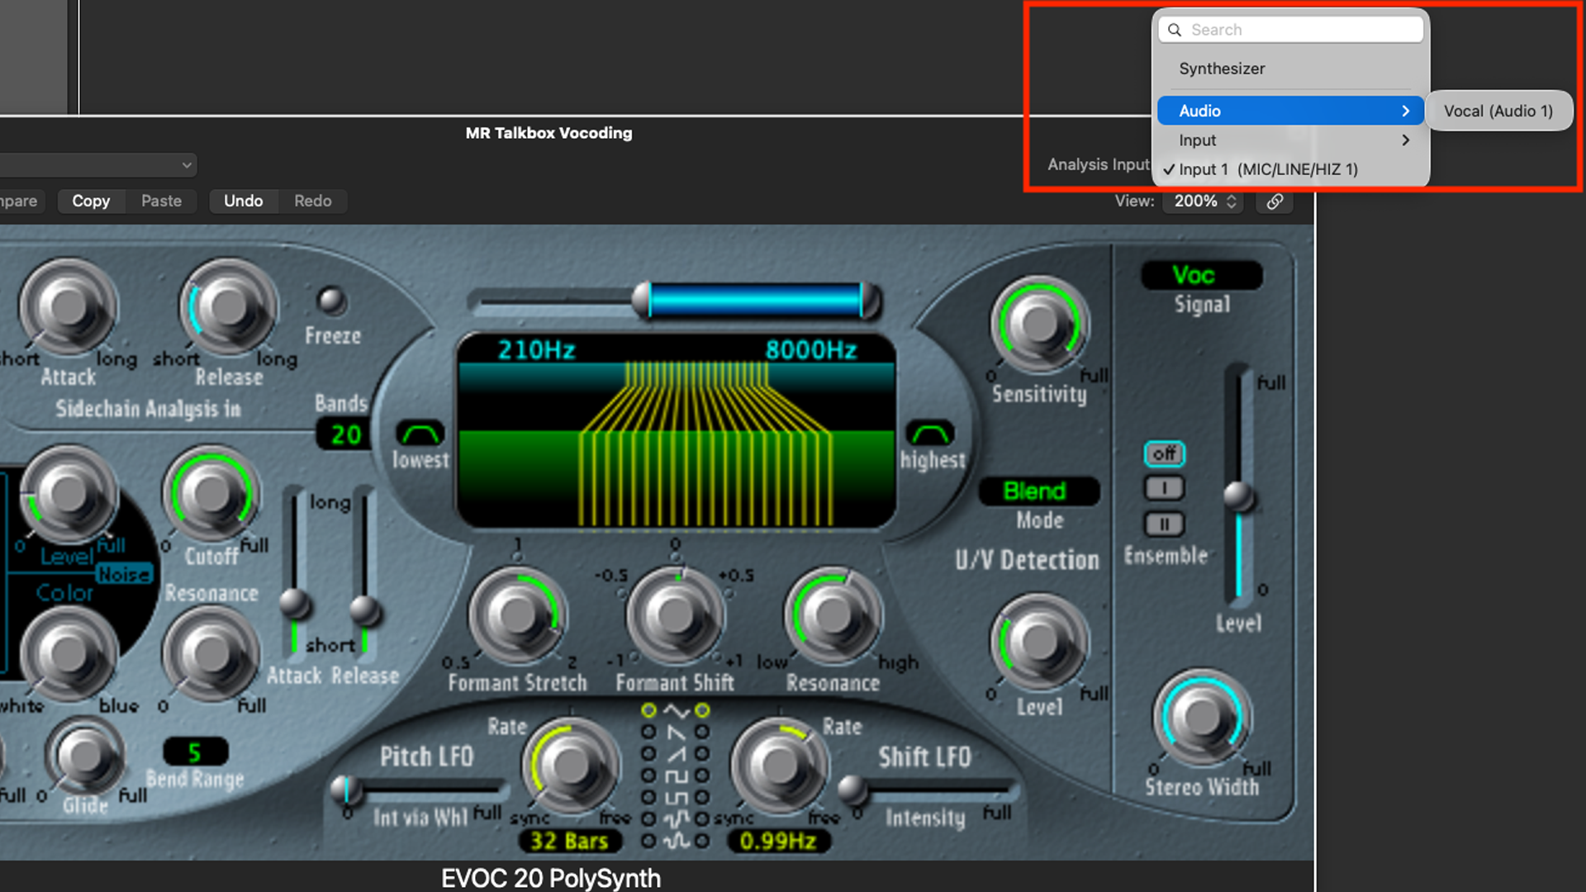Select smooth random waveform for Shift LFO
The height and width of the screenshot is (892, 1586).
coord(702,841)
